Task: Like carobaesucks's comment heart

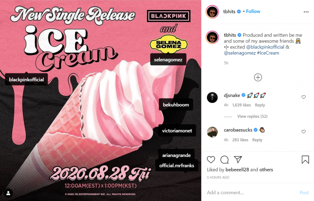Action: click(304, 132)
